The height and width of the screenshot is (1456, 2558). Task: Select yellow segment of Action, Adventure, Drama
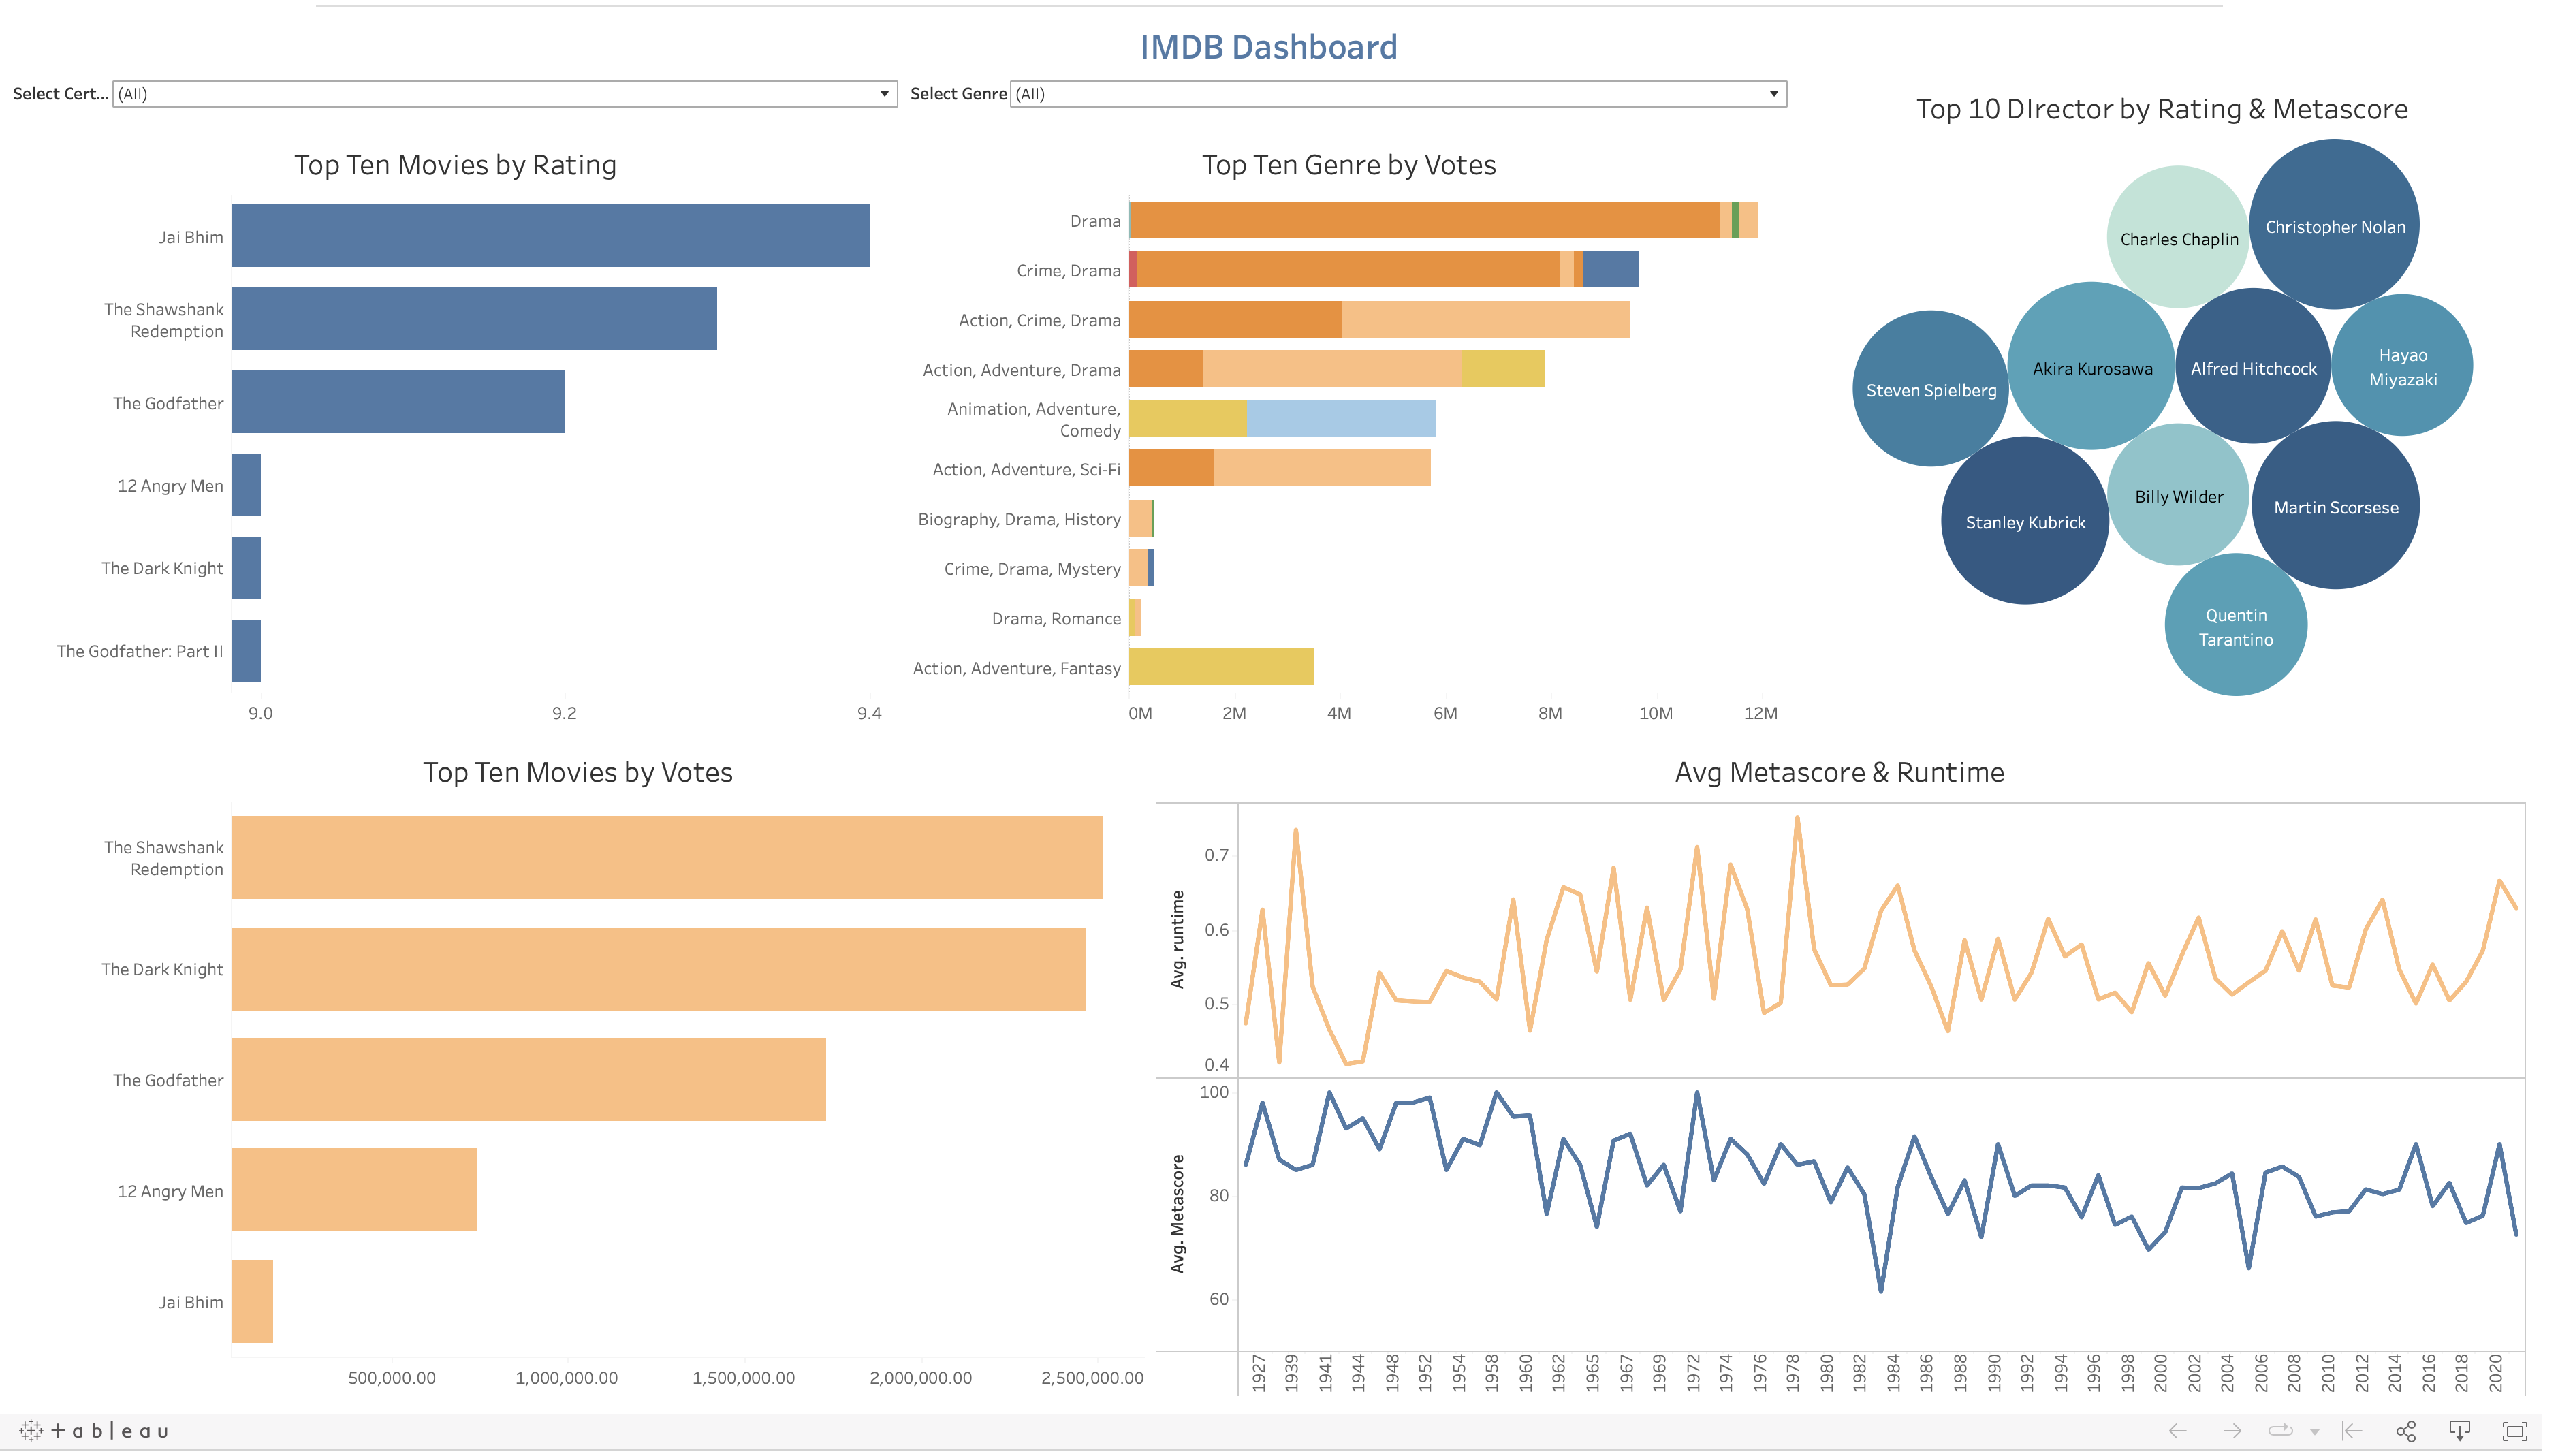(1503, 369)
